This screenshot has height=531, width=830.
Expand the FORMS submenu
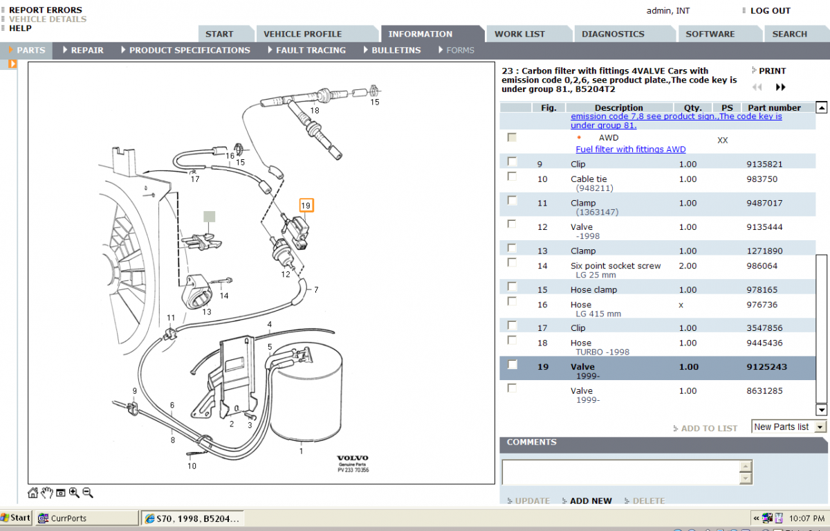click(x=456, y=50)
